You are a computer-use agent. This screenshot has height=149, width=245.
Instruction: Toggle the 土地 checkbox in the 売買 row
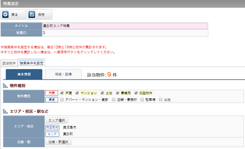pyautogui.click(x=102, y=93)
